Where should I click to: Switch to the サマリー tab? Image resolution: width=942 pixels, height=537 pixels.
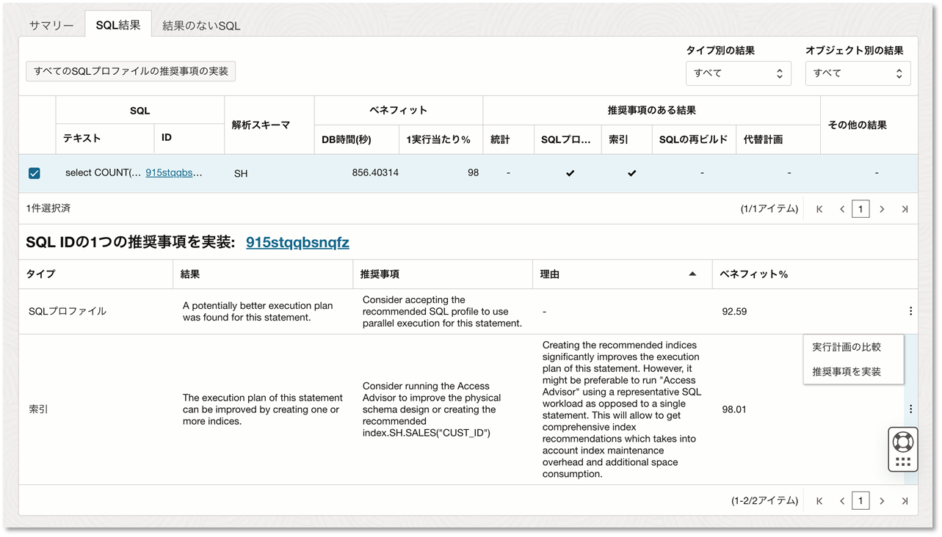[x=51, y=26]
